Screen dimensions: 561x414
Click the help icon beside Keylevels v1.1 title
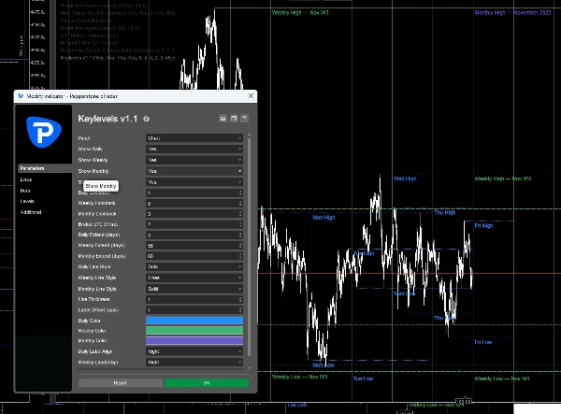(x=146, y=119)
